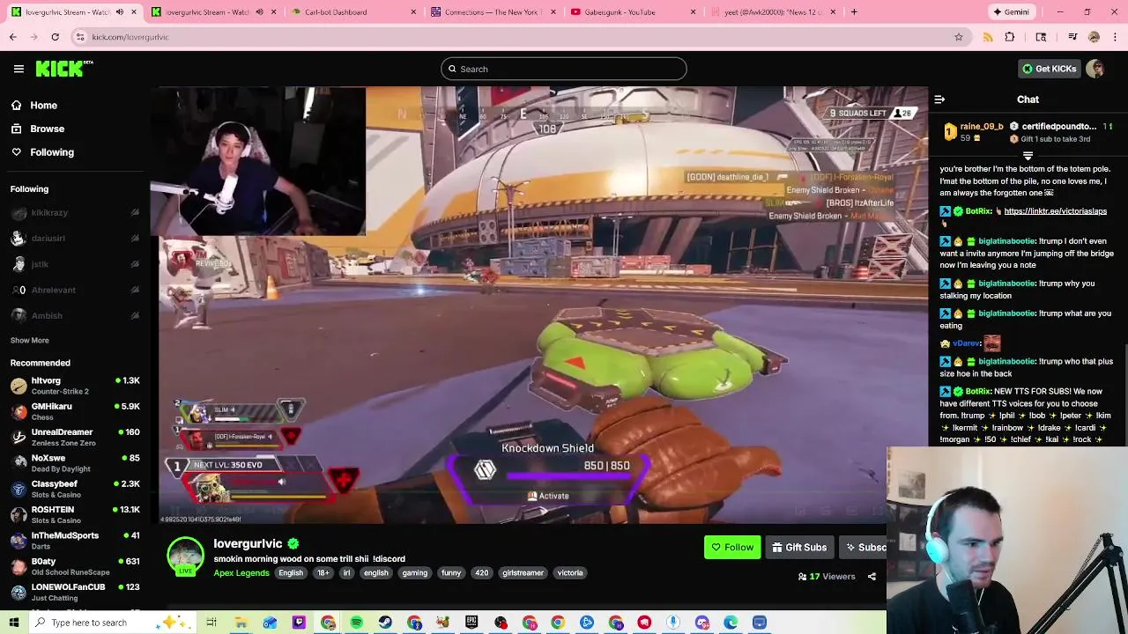Image resolution: width=1128 pixels, height=634 pixels.
Task: Open ROSHTEIN recommended channel
Action: pyautogui.click(x=75, y=514)
